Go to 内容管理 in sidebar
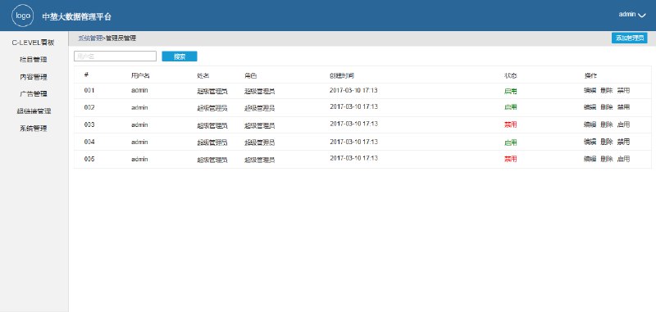656x312 pixels. click(x=34, y=77)
